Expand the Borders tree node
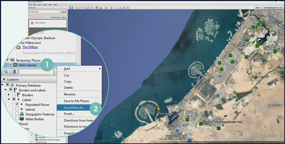Screen dimensions: 285x144 pyautogui.click(x=9, y=94)
